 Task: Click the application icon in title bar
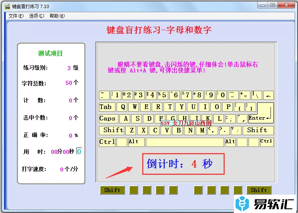[x=7, y=7]
